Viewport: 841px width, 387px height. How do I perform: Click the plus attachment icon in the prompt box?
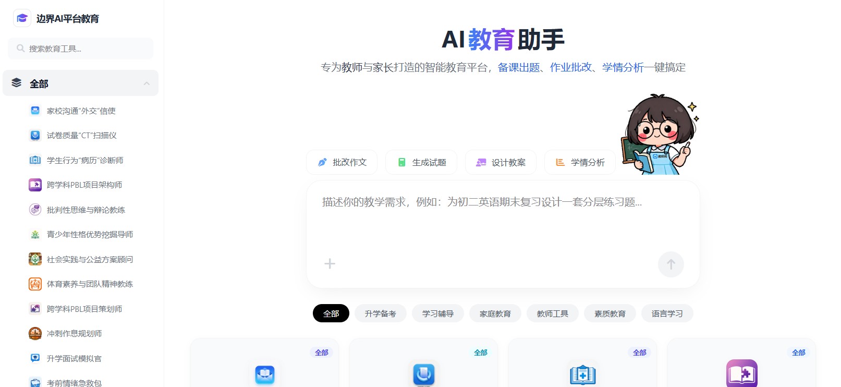pyautogui.click(x=330, y=263)
